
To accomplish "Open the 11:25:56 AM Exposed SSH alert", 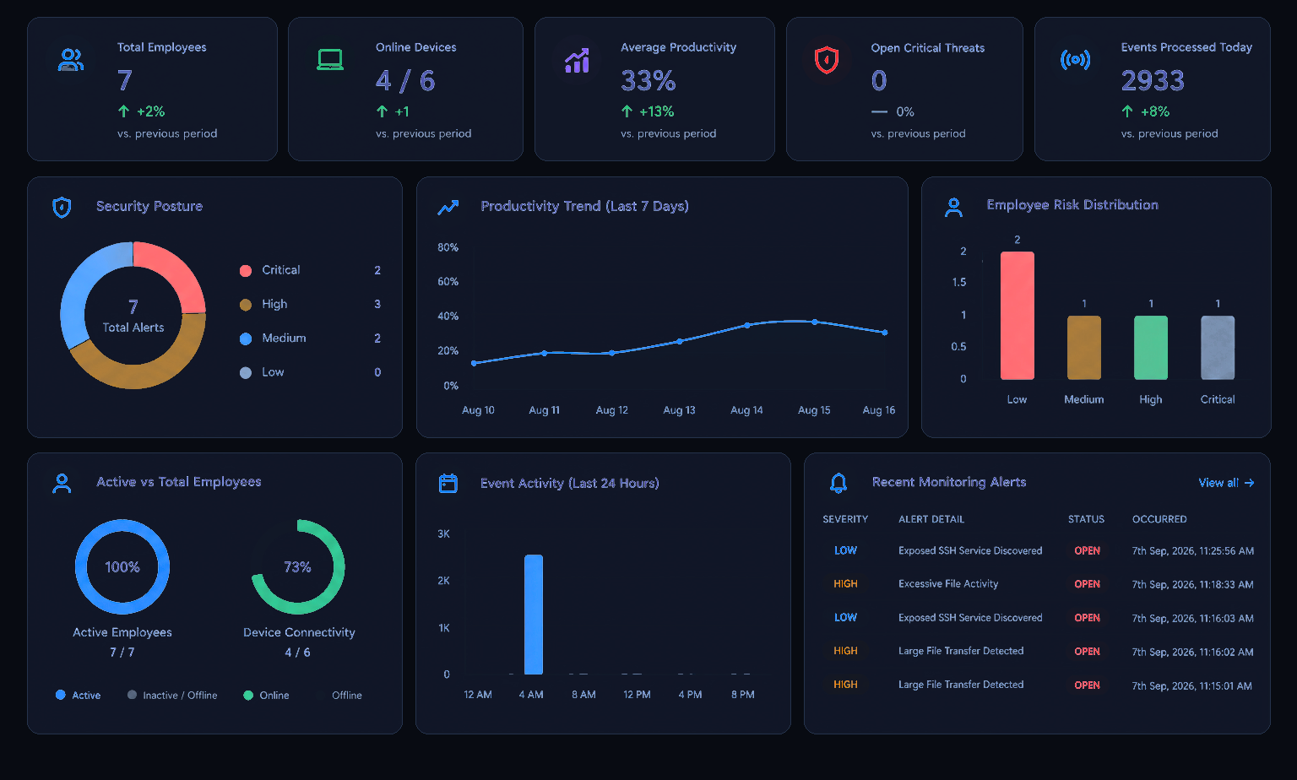I will 1038,550.
